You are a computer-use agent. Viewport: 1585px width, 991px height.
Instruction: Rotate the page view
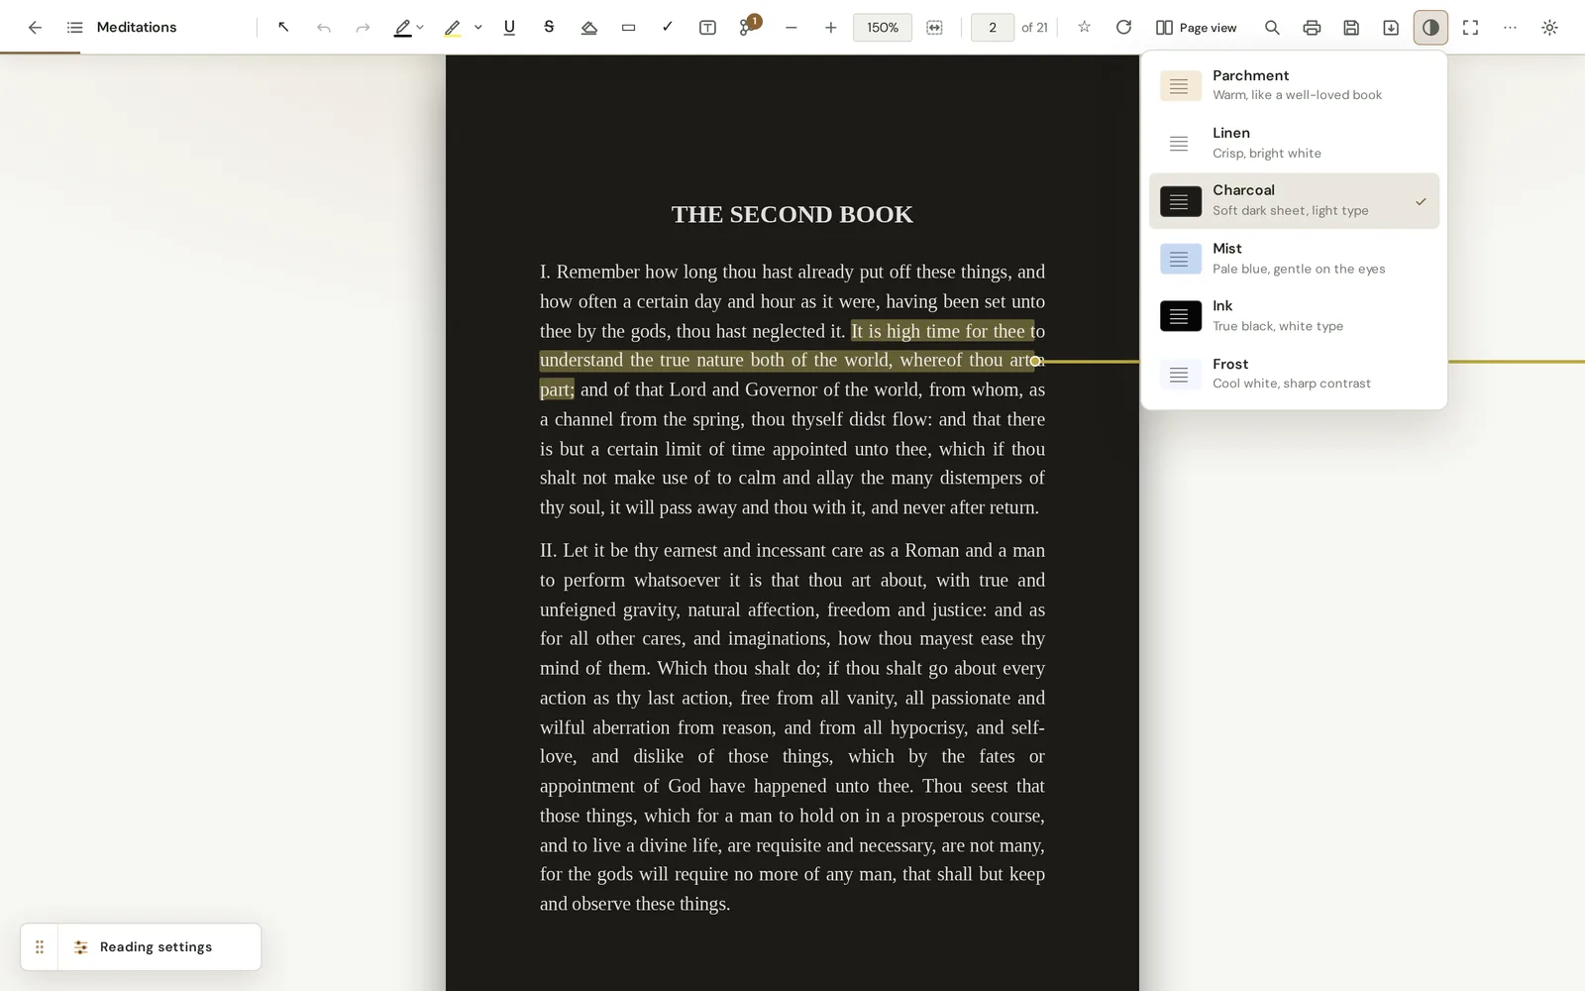[x=1123, y=28]
